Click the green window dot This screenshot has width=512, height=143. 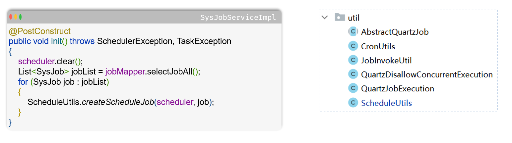coord(20,17)
